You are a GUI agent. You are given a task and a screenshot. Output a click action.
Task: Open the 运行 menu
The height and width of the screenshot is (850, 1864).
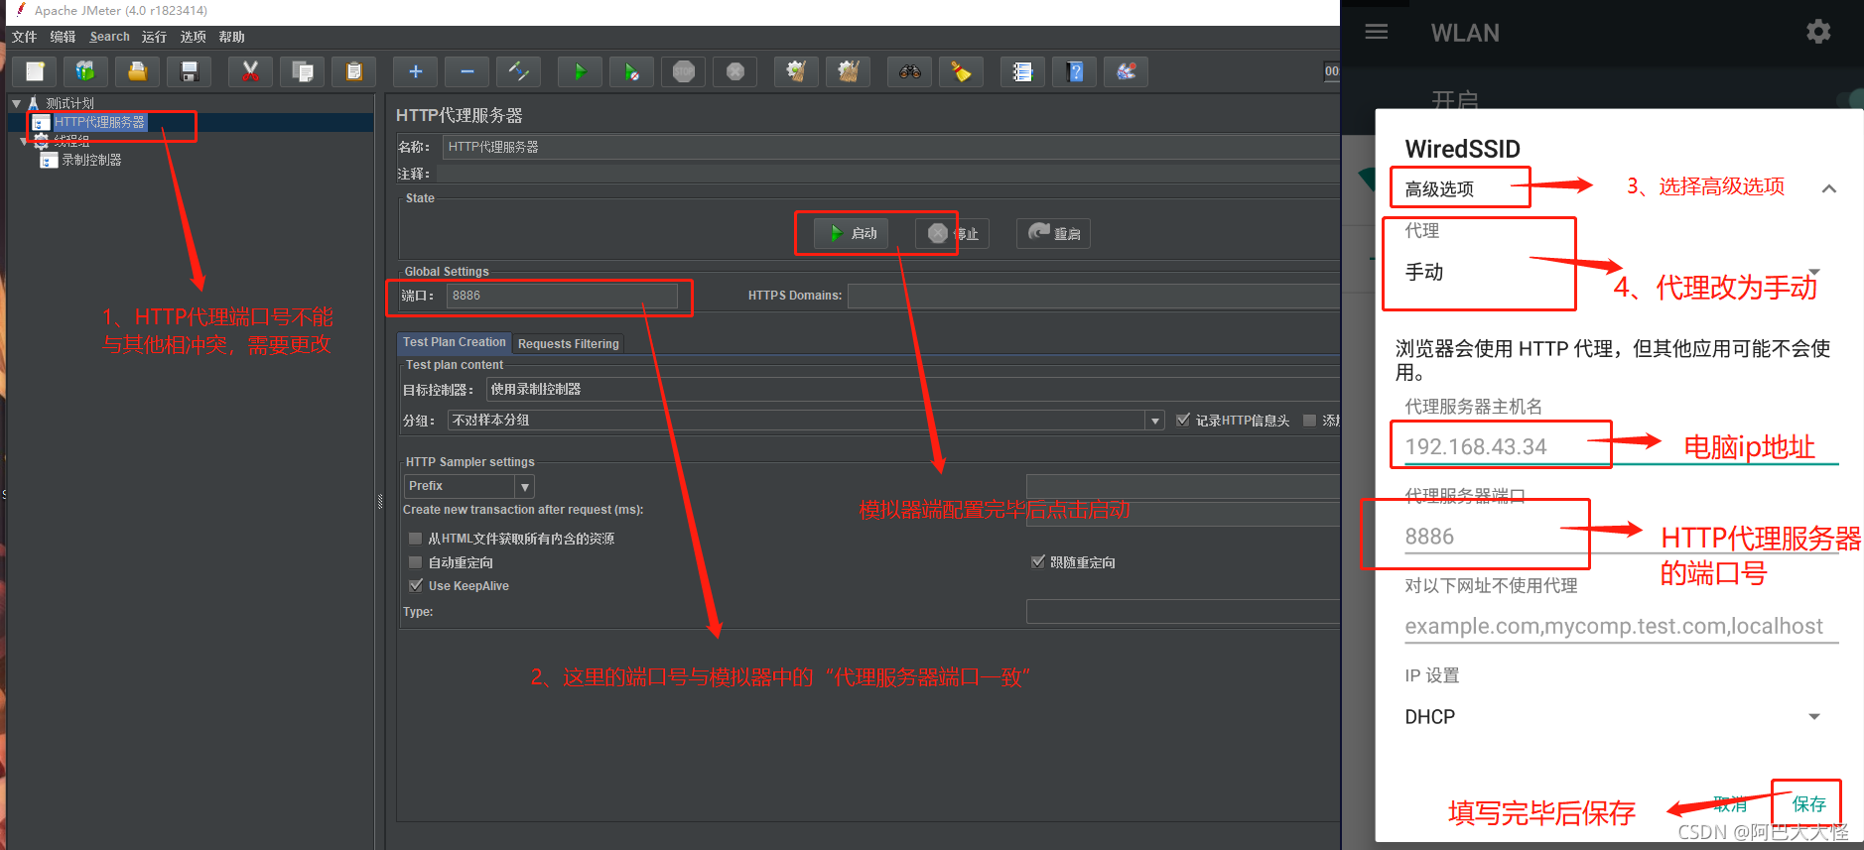154,37
